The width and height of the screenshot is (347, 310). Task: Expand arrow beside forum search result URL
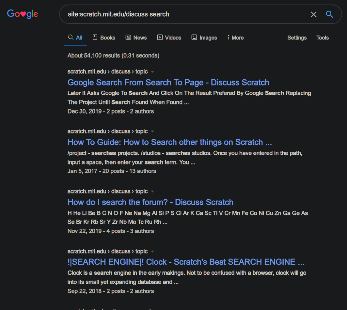(152, 192)
